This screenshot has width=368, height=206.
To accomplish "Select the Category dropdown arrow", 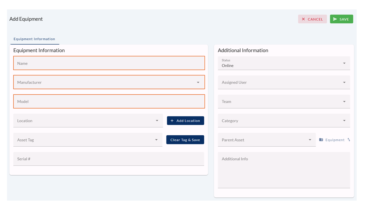I will (344, 121).
